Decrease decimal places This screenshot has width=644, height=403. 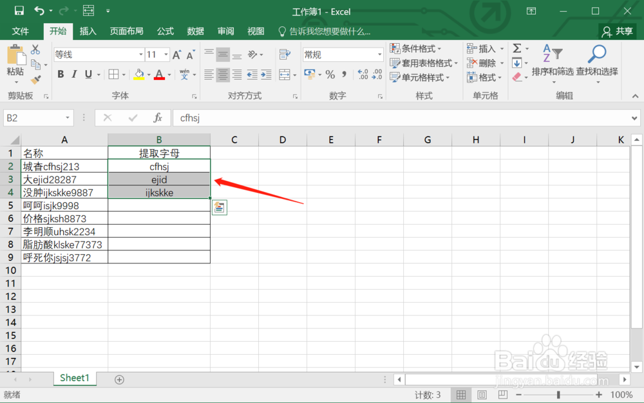click(x=377, y=74)
